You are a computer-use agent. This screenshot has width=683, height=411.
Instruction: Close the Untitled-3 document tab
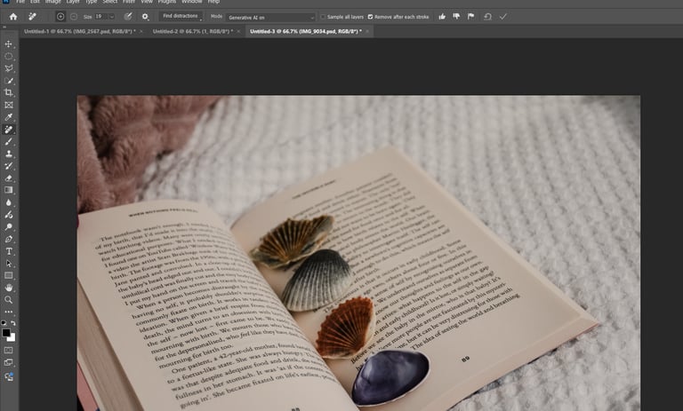click(367, 31)
